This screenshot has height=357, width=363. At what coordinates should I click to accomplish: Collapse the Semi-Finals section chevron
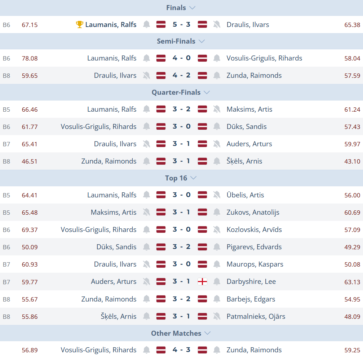(202, 41)
